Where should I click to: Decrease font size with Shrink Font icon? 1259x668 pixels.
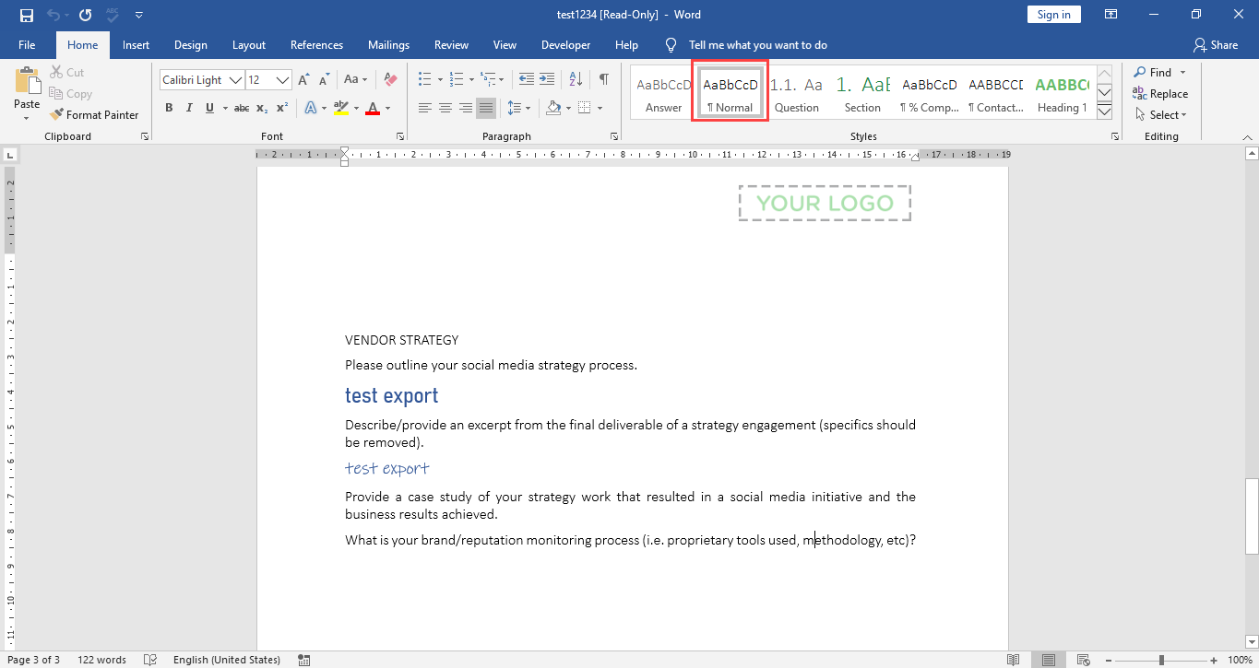coord(322,80)
